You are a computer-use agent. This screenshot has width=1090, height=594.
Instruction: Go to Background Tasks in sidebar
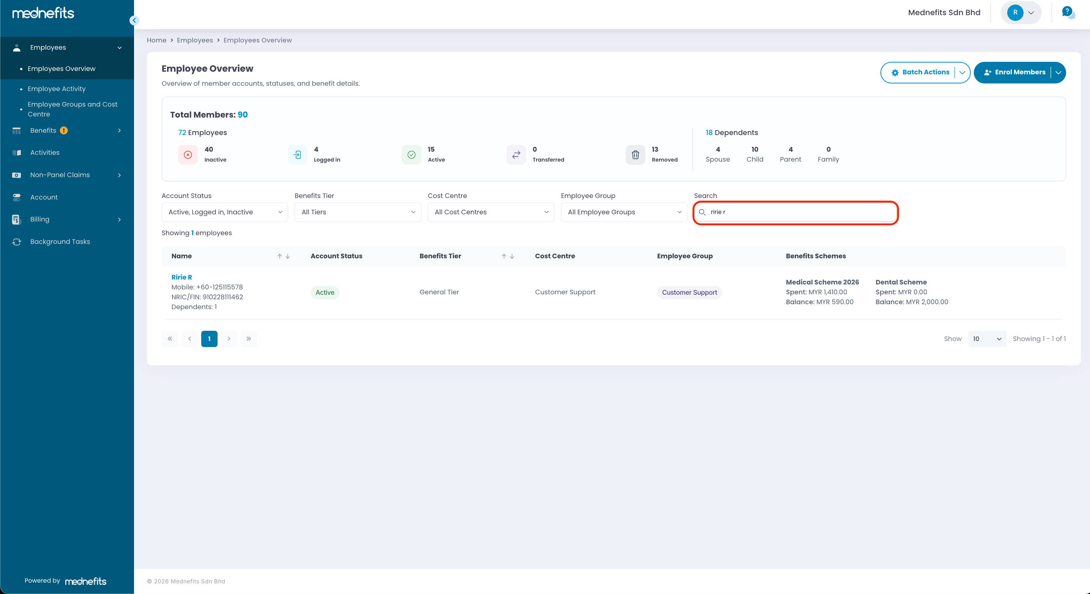60,242
